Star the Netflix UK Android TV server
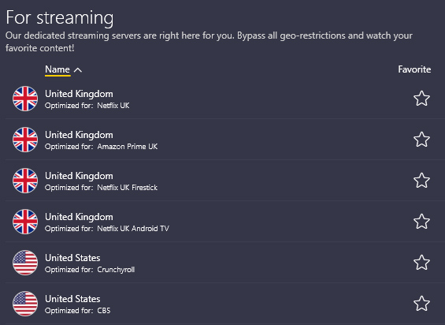Screen dimensions: 445x325 (421, 221)
